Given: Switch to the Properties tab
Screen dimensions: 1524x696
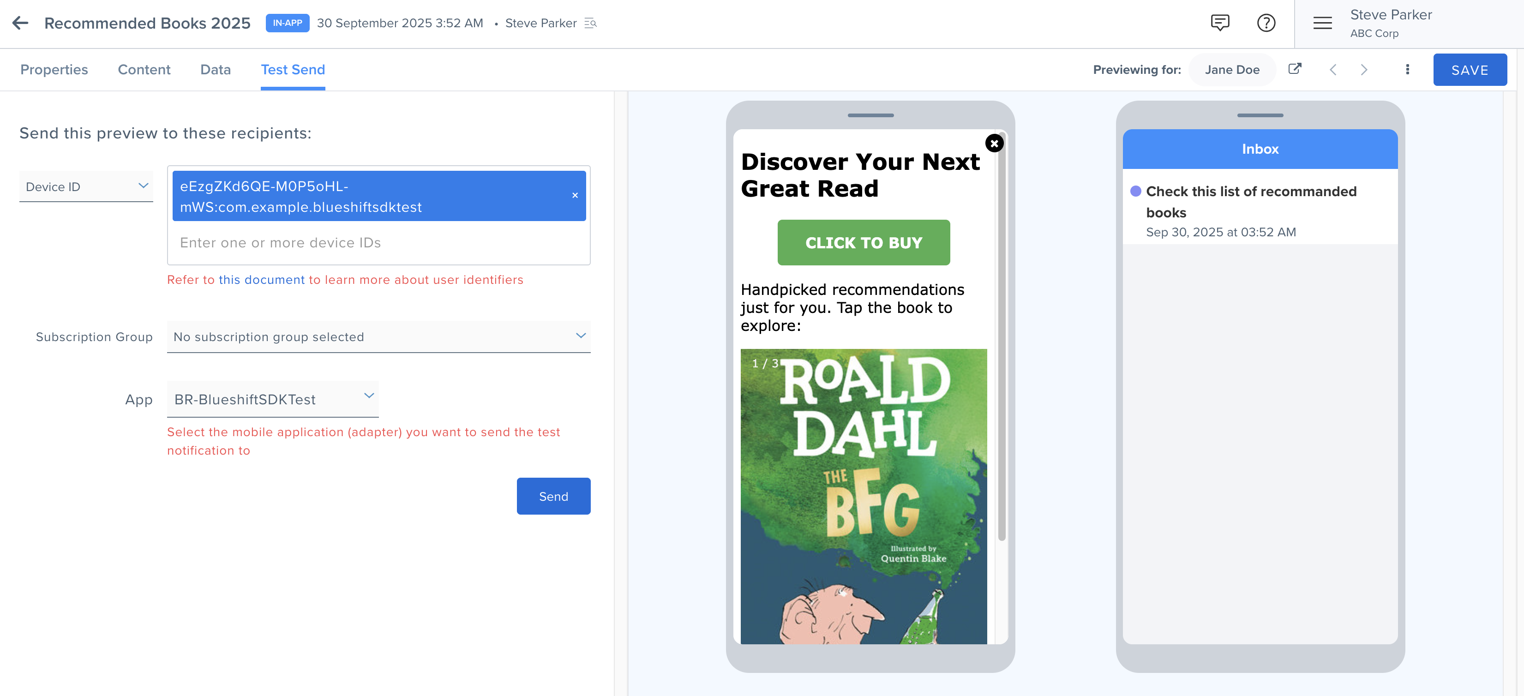Looking at the screenshot, I should tap(54, 70).
